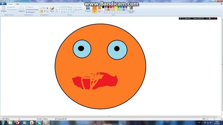
Task: Pick the white color swatch
Action: coord(103,10)
